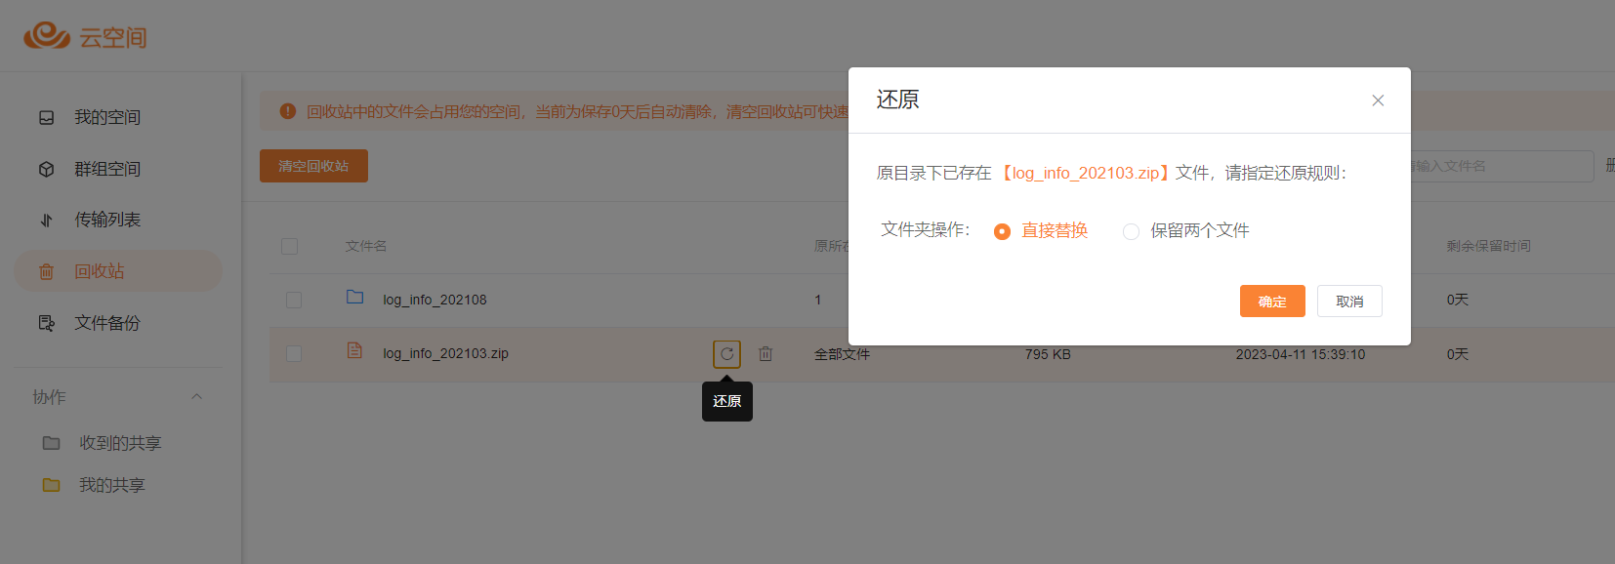
Task: Click the 云空间 logo icon
Action: click(x=47, y=35)
